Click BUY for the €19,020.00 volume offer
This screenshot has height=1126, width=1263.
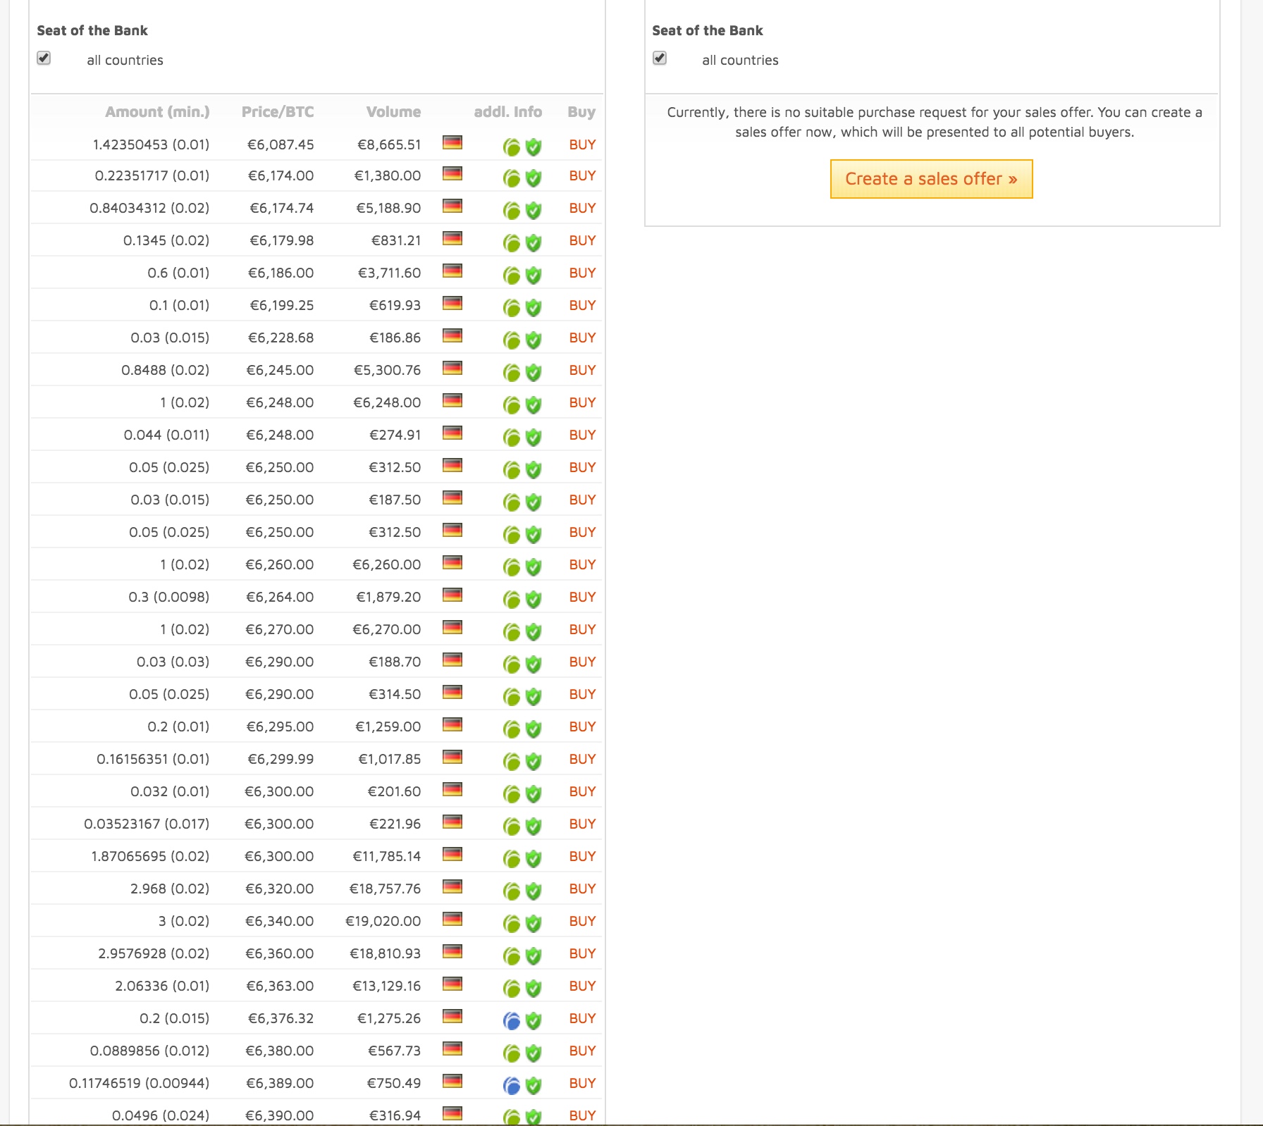pos(582,921)
